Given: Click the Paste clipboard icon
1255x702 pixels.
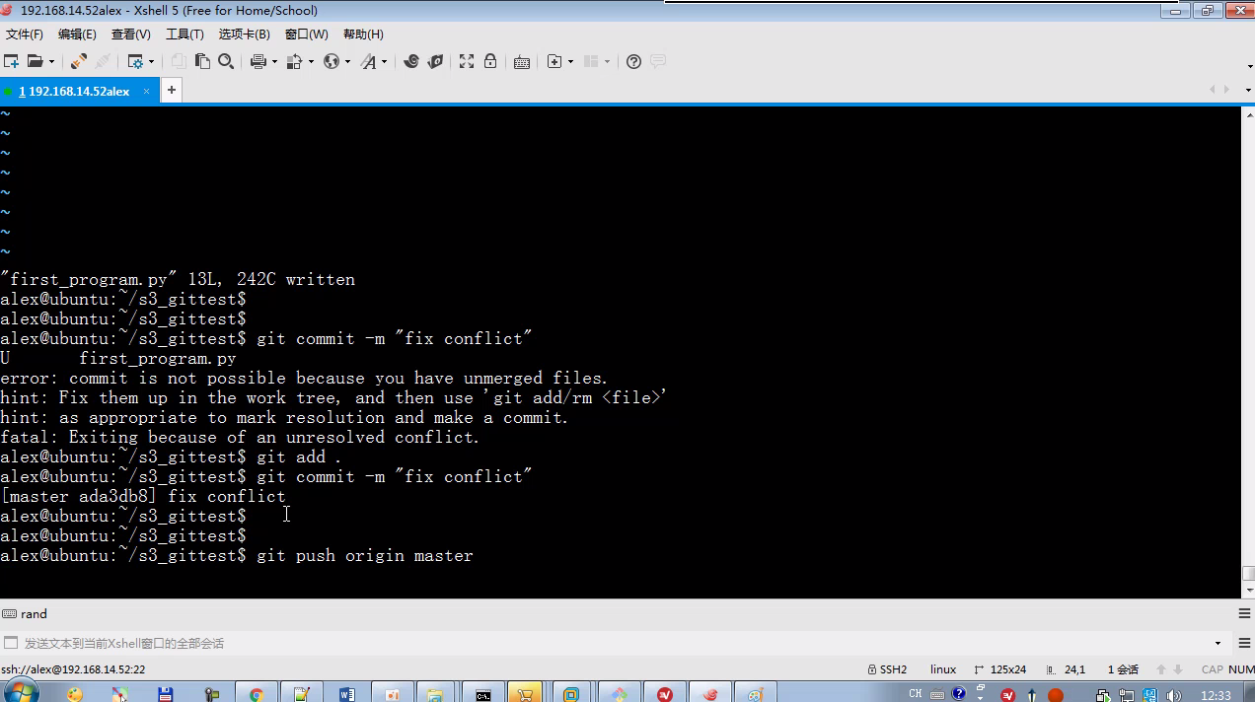Looking at the screenshot, I should (202, 61).
